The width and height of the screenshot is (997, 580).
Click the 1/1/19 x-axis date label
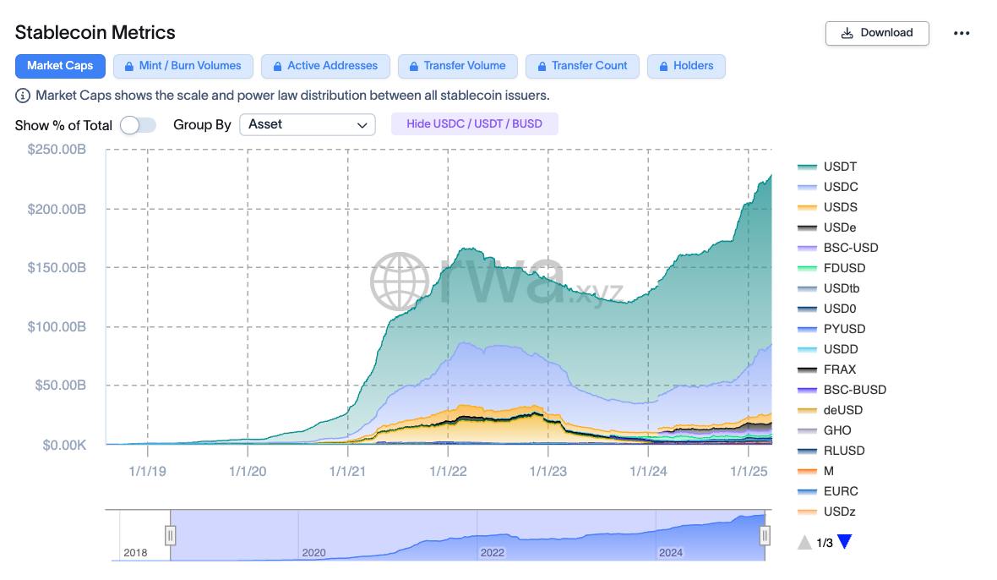148,472
